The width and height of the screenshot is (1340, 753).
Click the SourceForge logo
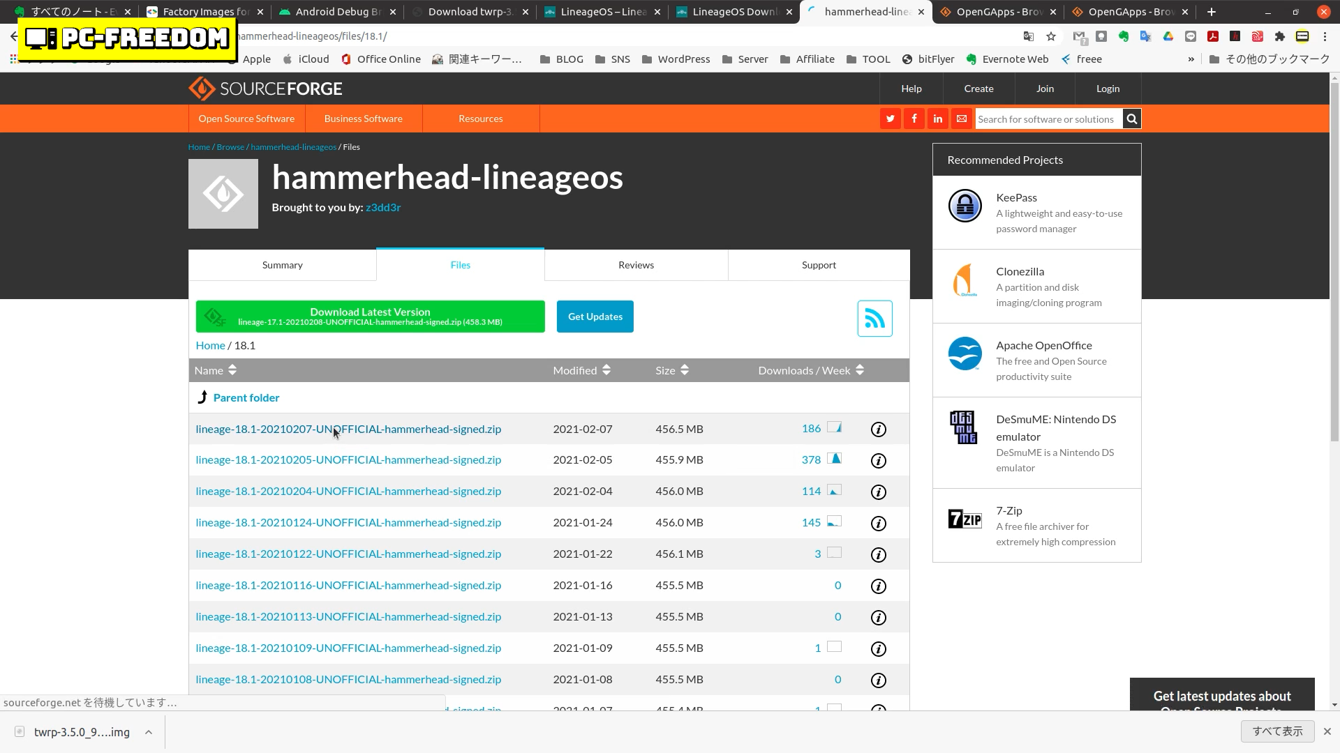click(x=265, y=89)
